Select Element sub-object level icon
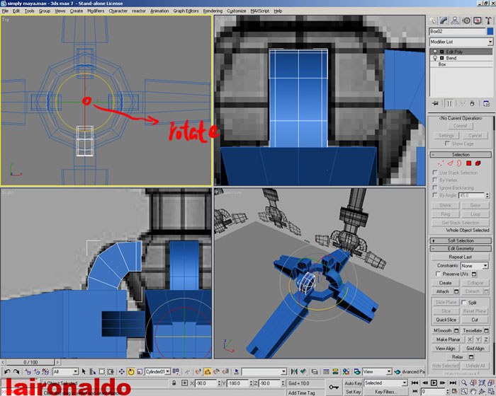The height and width of the screenshot is (396, 496). pos(478,163)
